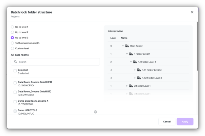Click the Level column header
The width and height of the screenshot is (205, 136).
click(113, 38)
